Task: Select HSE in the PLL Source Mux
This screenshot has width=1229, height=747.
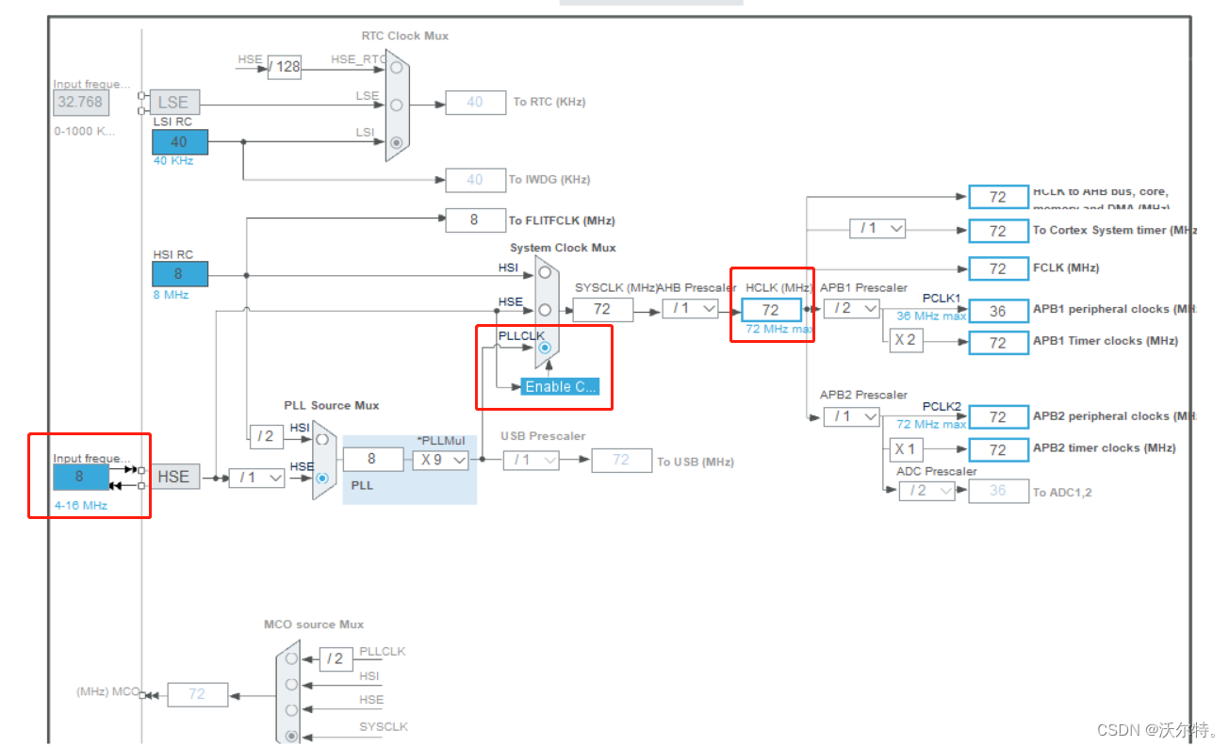Action: 320,478
